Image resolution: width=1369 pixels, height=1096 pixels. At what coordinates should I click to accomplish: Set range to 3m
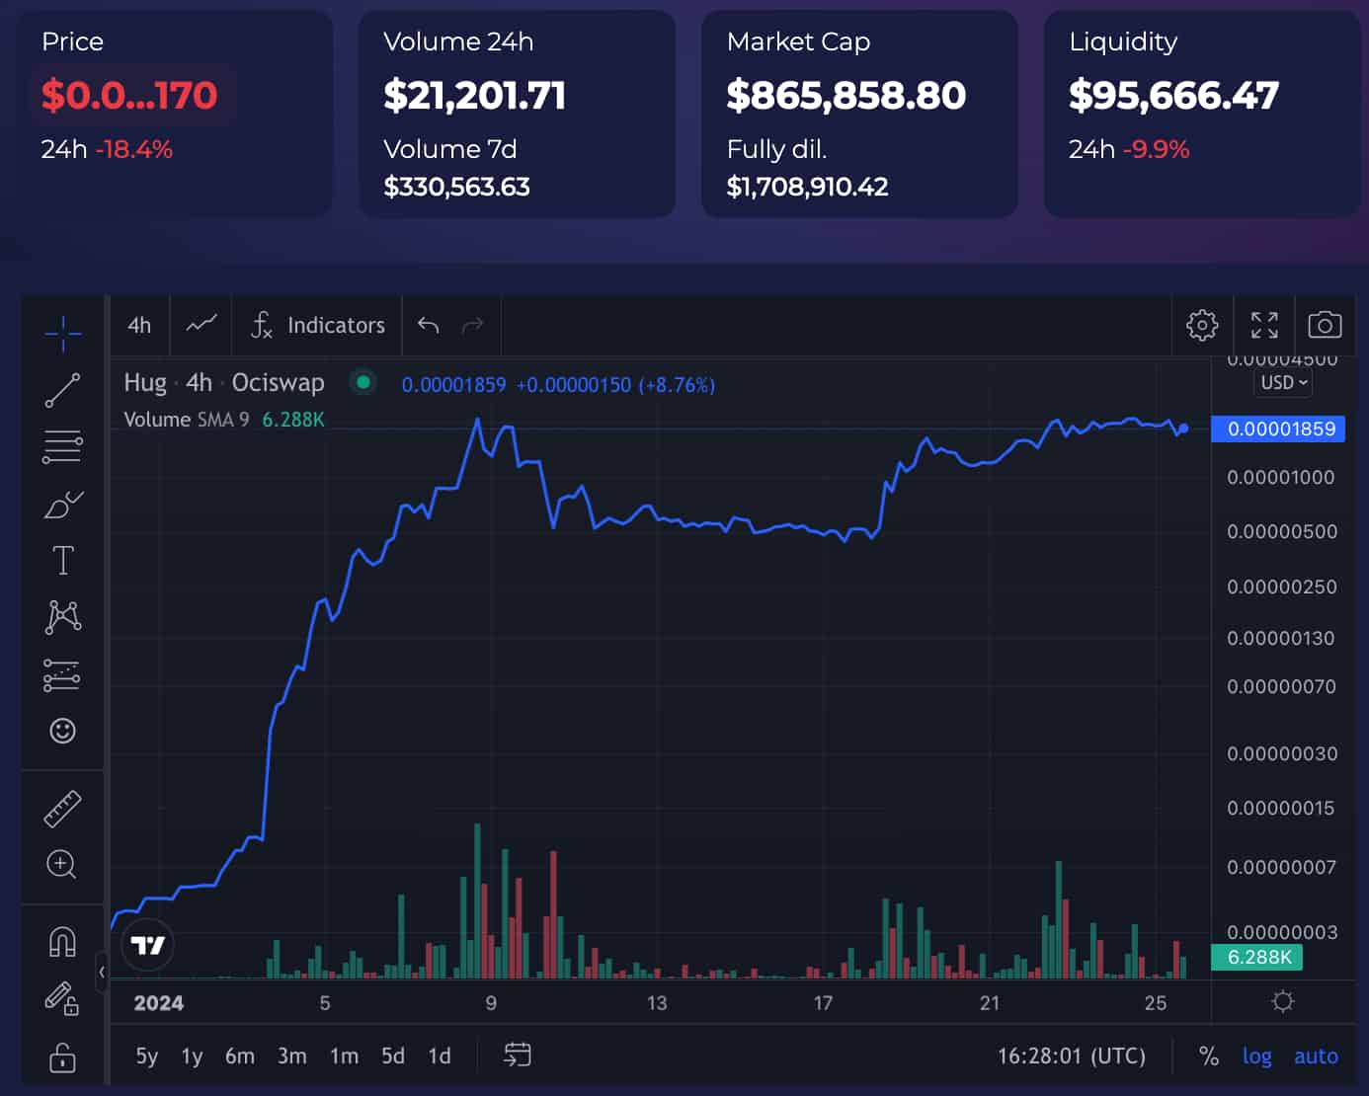291,1056
